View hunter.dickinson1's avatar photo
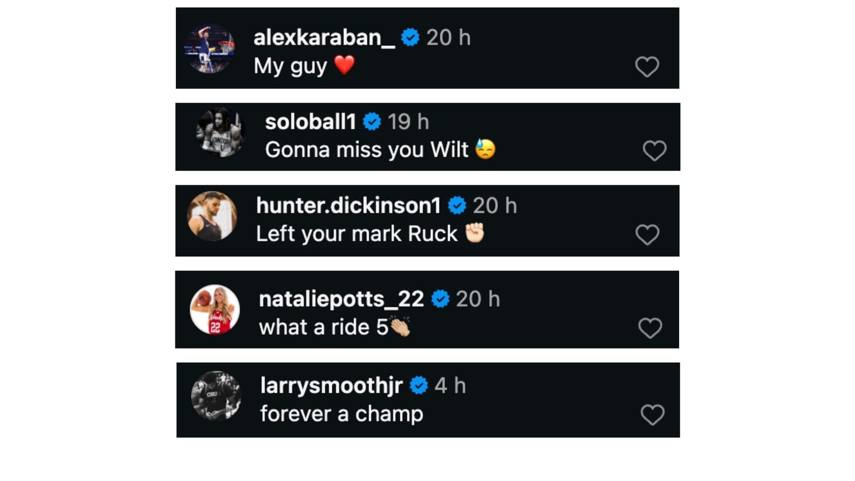 click(212, 216)
